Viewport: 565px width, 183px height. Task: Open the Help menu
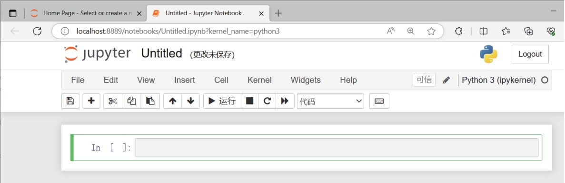(x=348, y=80)
